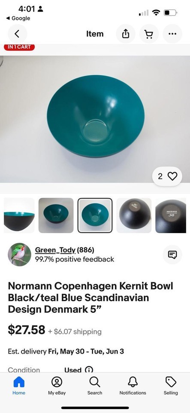190x413 pixels.
Task: Open My eBay tab
Action: (x=57, y=385)
